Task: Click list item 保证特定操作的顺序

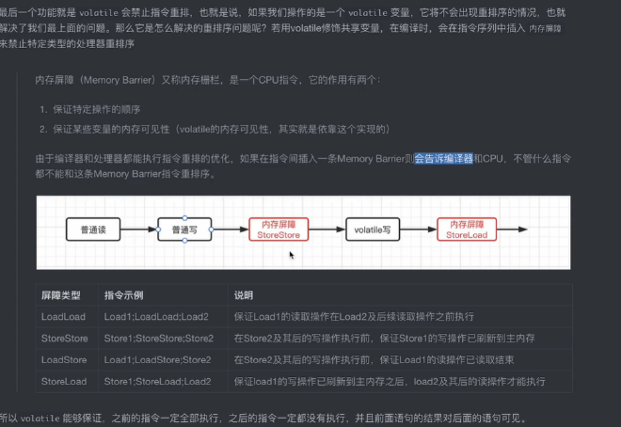Action: point(97,110)
